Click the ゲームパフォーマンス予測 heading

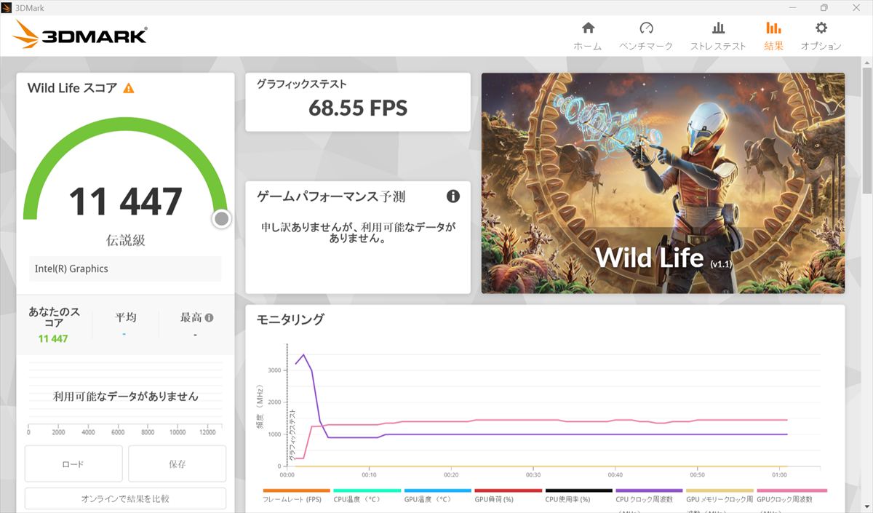(331, 196)
